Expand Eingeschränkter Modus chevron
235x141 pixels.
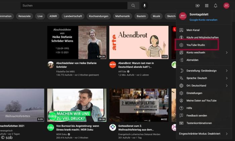coord(227,134)
